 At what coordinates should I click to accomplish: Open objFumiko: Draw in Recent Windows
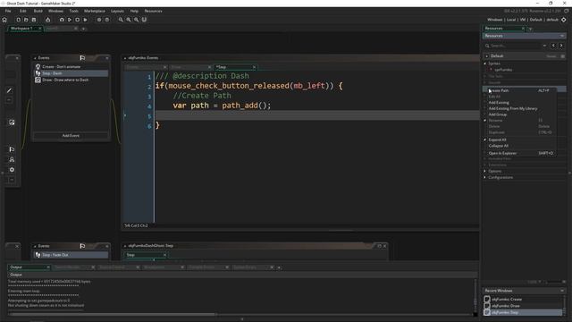[523, 306]
